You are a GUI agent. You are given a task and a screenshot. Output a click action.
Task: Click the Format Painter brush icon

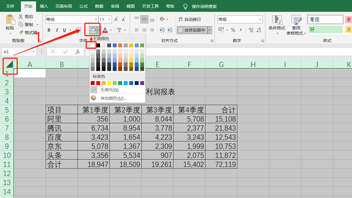click(x=21, y=32)
